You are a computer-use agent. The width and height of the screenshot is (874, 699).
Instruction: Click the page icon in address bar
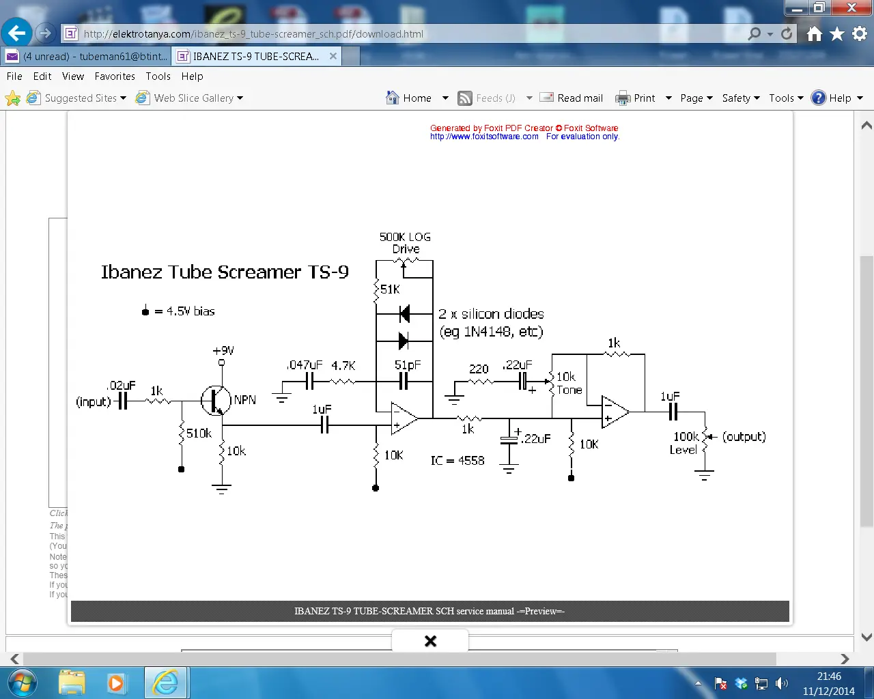click(70, 33)
